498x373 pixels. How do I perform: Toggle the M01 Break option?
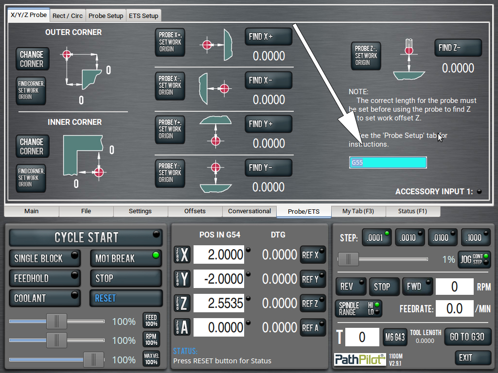coord(126,258)
